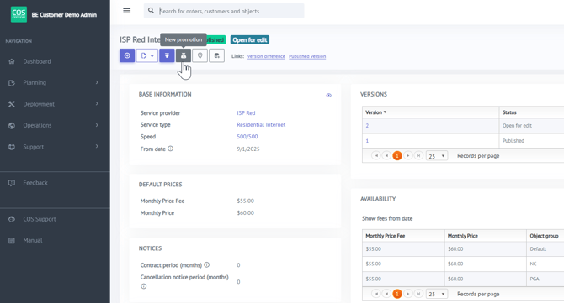564x303 pixels.
Task: Open the Published version link
Action: 307,56
